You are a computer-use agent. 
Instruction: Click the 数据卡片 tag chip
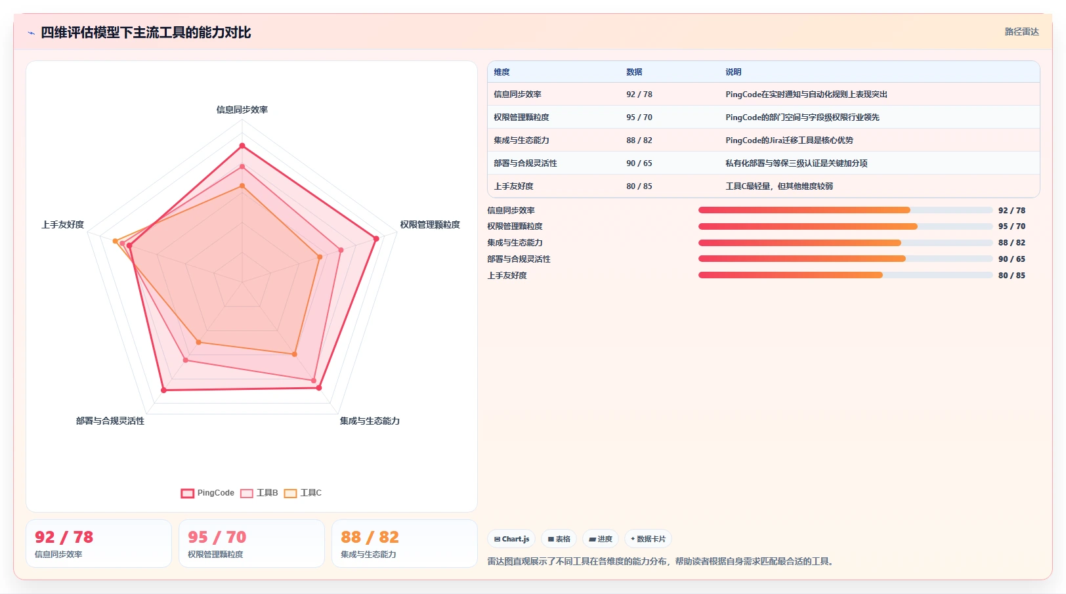[648, 539]
